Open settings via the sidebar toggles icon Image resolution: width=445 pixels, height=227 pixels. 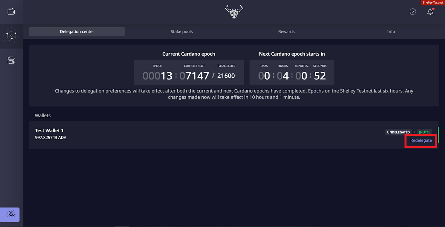(x=11, y=60)
